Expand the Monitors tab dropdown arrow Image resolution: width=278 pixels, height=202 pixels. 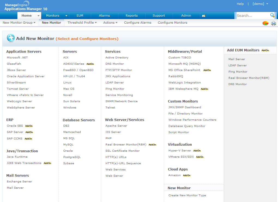(66, 15)
